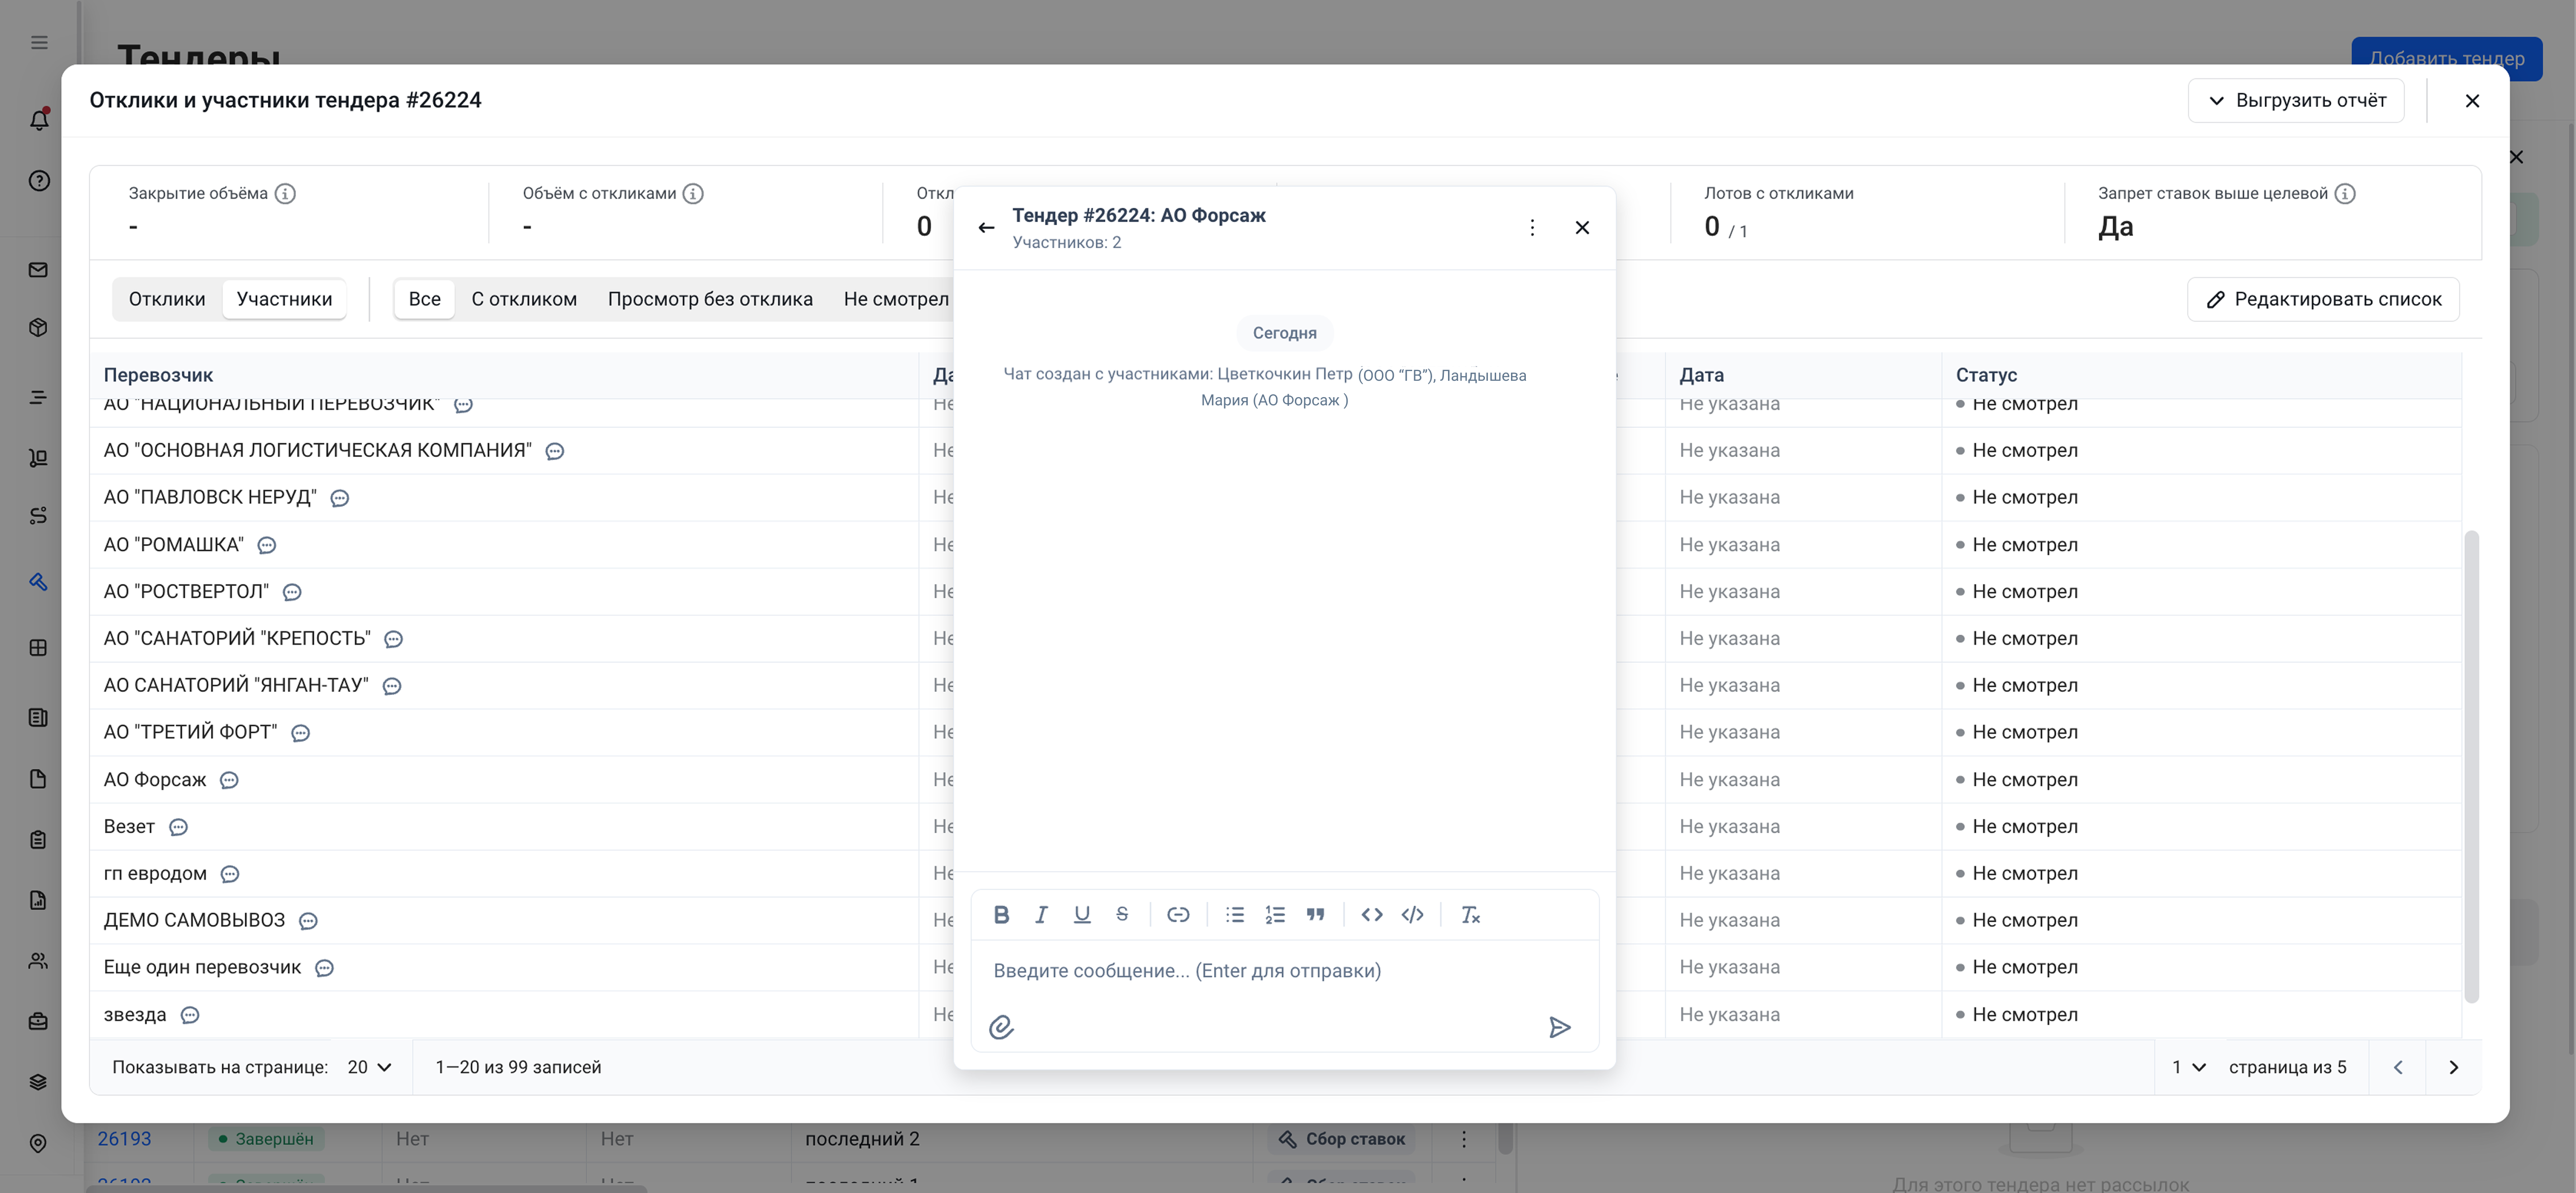This screenshot has width=2576, height=1193.
Task: Open chat with ДЕМО САМОВЫВОЗ
Action: [x=308, y=921]
